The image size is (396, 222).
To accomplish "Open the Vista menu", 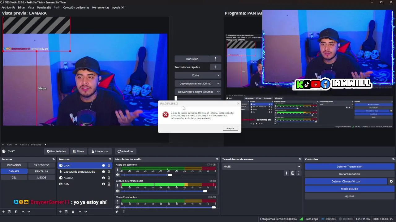I will 31,7.
